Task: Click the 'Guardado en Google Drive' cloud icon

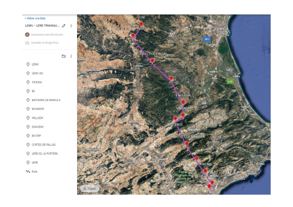Action: [27, 43]
